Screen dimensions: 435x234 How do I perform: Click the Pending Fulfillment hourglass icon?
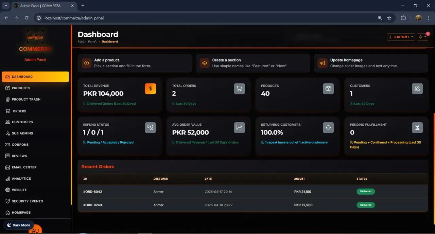point(417,127)
